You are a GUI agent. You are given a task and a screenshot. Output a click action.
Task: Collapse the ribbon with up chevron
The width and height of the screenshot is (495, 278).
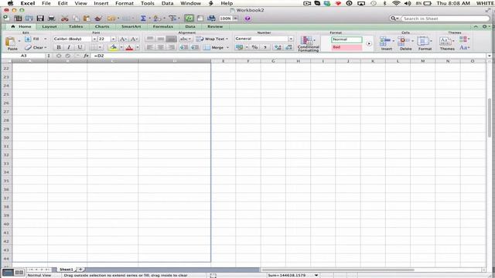pos(476,27)
